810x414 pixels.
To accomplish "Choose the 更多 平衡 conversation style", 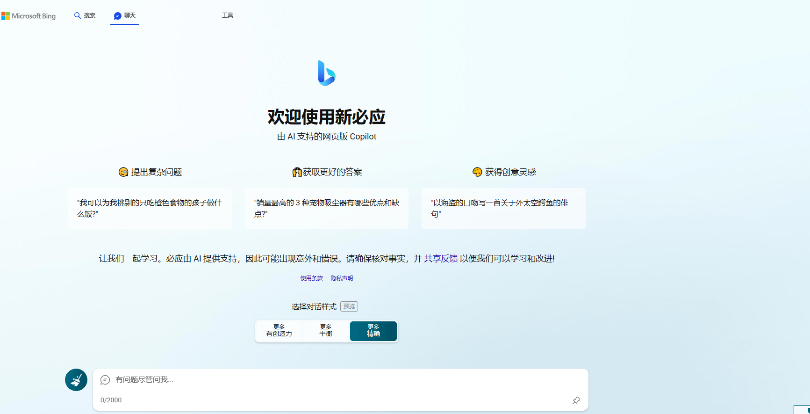I will pyautogui.click(x=326, y=331).
